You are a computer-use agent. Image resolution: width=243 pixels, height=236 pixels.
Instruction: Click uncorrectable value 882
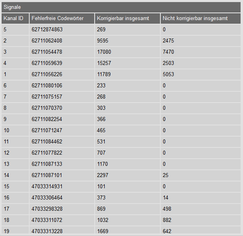[x=167, y=220]
